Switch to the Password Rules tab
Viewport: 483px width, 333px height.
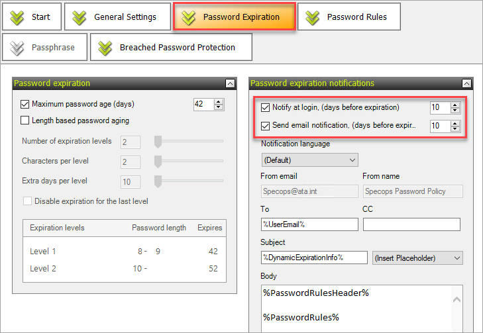point(349,17)
